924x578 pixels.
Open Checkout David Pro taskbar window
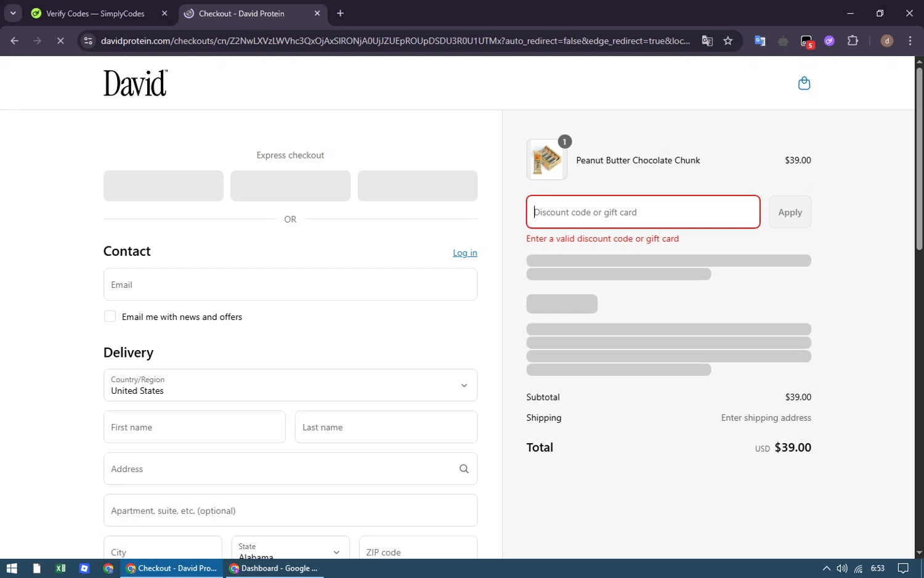[x=172, y=568]
